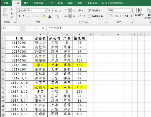The image size is (151, 117).
Task: Toggle Italic formatting
Action: (x=23, y=16)
